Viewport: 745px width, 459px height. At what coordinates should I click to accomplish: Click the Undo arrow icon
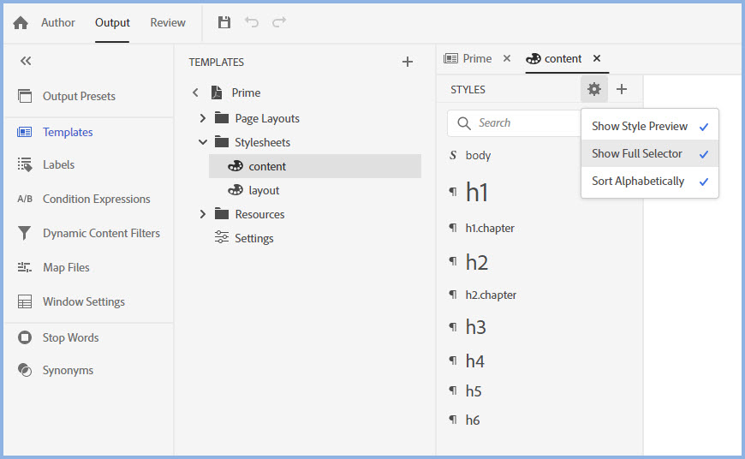pos(252,23)
